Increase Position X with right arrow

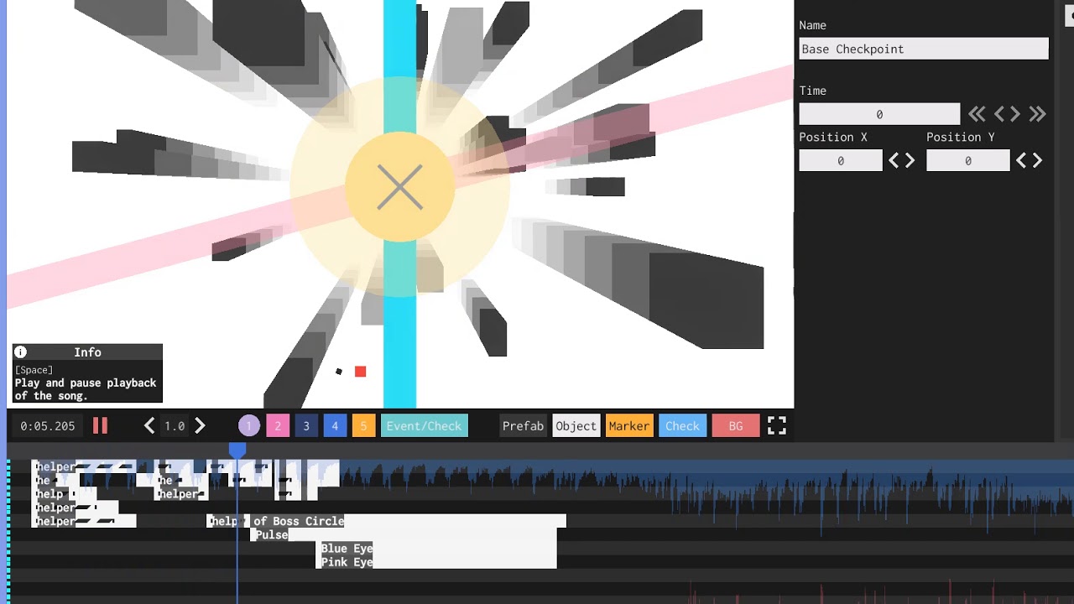[910, 160]
